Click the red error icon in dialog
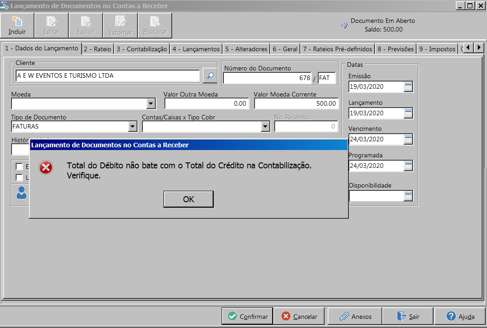The width and height of the screenshot is (487, 328). click(x=46, y=167)
